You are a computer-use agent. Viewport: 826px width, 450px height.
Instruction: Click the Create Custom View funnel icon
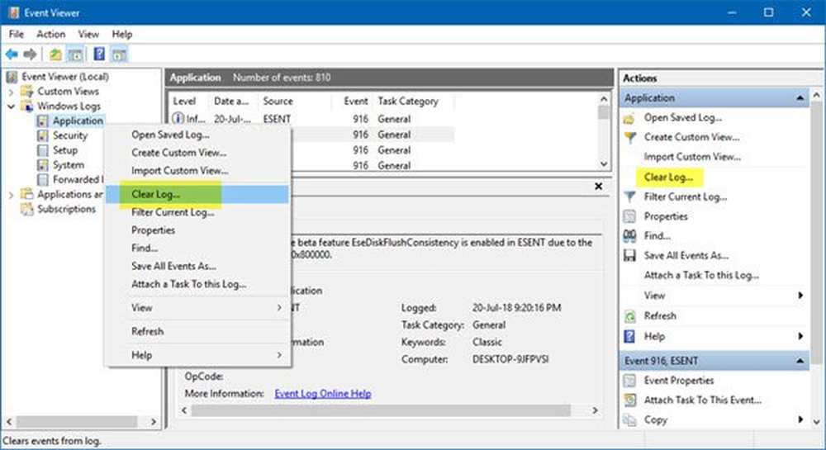coord(629,137)
